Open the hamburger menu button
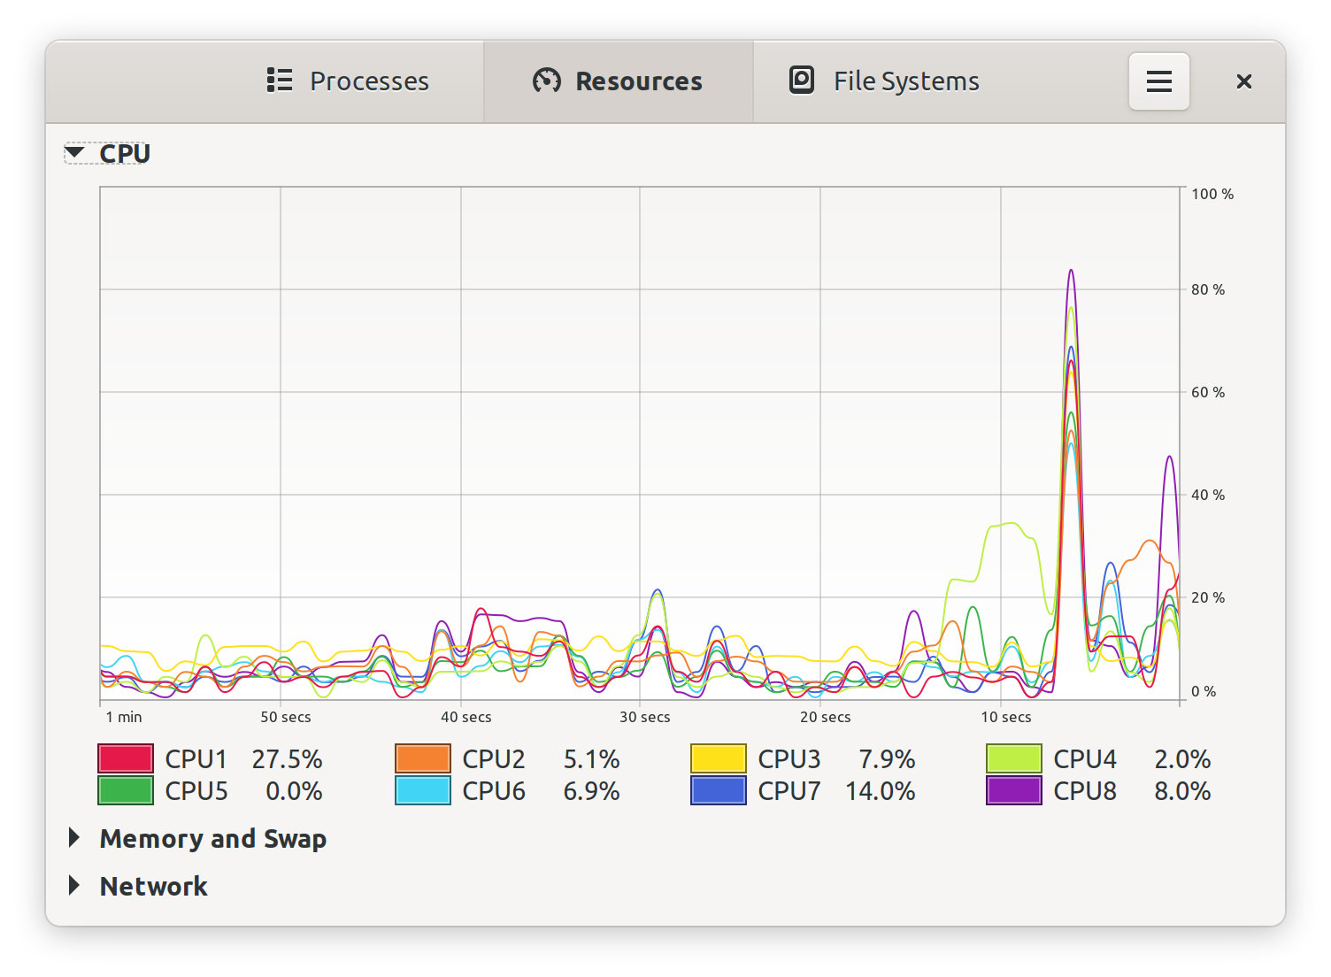Viewport: 1331px width, 977px height. [x=1158, y=81]
